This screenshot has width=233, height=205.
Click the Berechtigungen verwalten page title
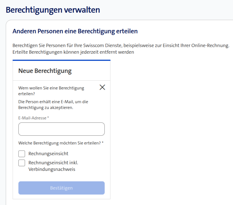(x=53, y=10)
